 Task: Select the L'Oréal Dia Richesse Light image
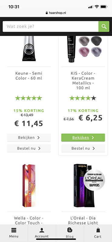pos(89,185)
